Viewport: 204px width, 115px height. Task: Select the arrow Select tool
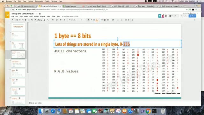click(x=36, y=20)
